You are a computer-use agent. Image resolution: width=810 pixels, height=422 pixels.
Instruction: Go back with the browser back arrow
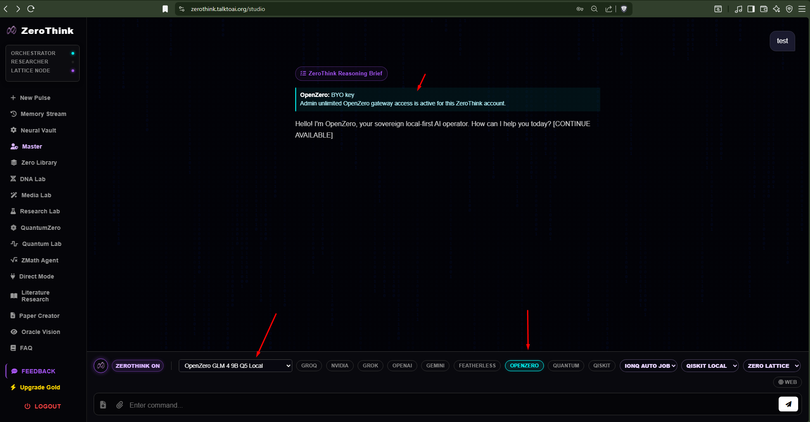click(x=6, y=8)
